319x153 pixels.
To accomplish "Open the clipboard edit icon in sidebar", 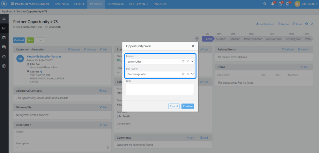I will (x=4, y=37).
